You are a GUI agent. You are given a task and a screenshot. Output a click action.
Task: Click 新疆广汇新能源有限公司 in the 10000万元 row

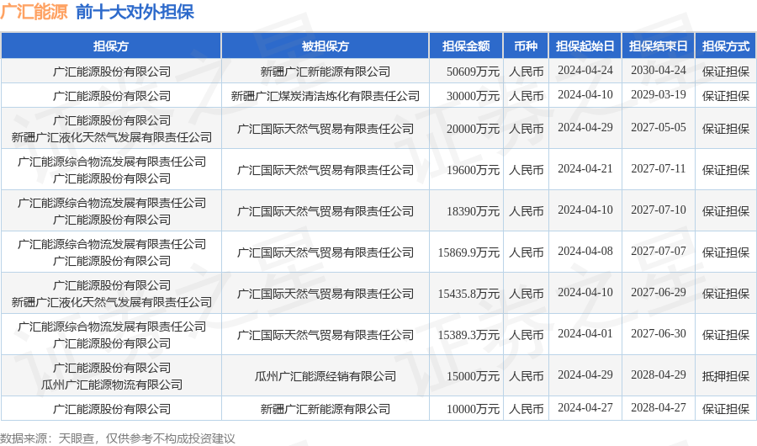pos(325,409)
